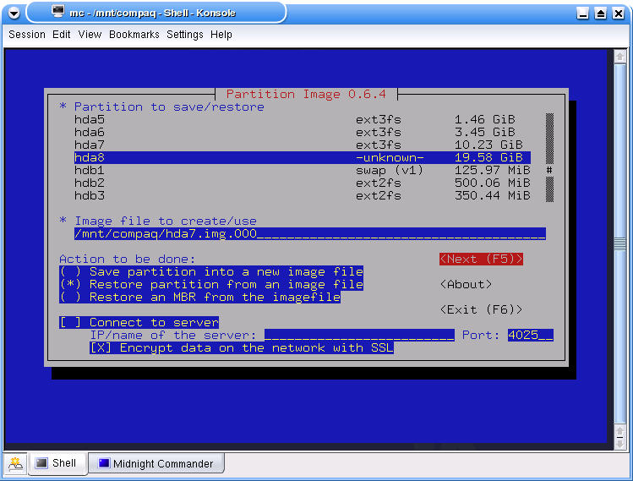The width and height of the screenshot is (633, 481).
Task: Click the -unknown- filesystem label
Action: pos(390,157)
